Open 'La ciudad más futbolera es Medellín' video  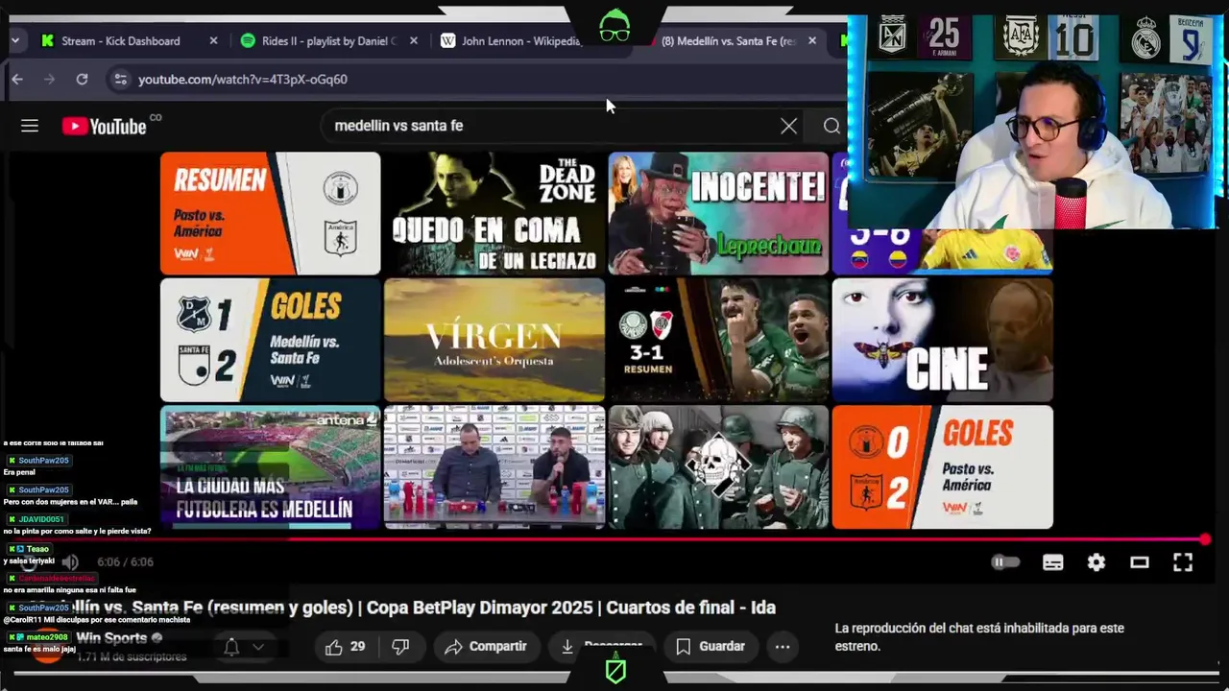pos(271,466)
